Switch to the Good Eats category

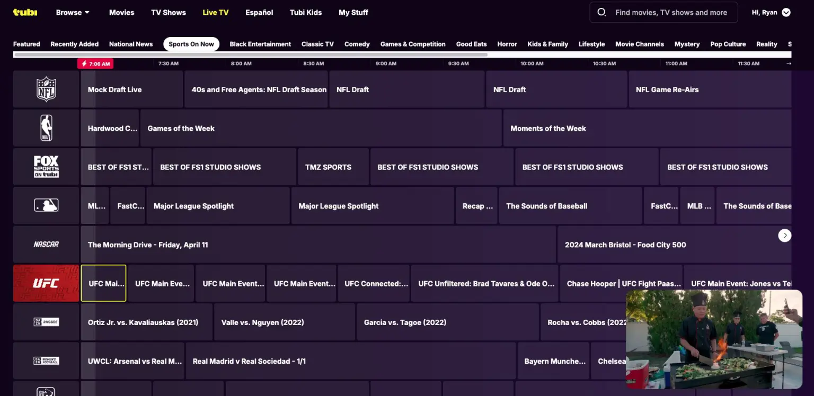point(471,44)
